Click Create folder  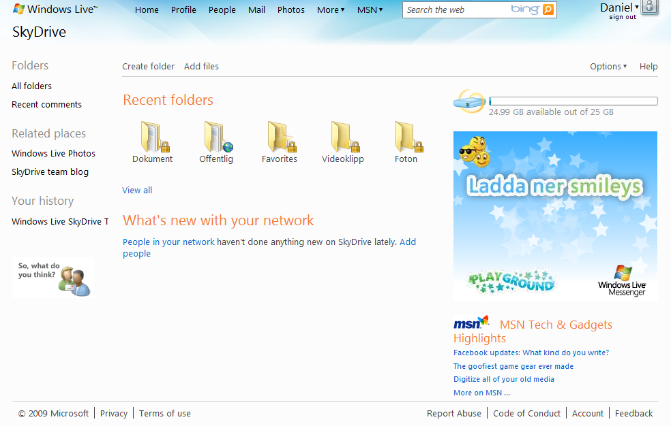tap(149, 66)
